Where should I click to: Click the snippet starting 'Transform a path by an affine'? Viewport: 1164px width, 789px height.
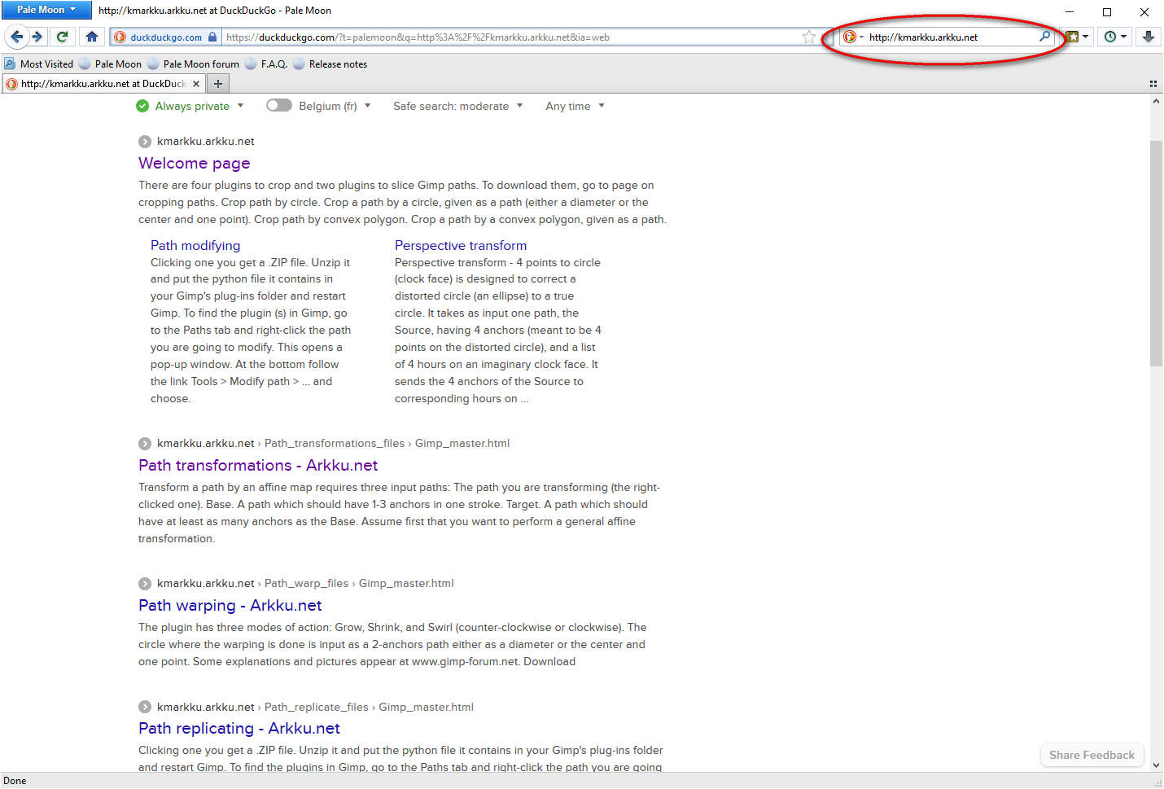(x=399, y=513)
